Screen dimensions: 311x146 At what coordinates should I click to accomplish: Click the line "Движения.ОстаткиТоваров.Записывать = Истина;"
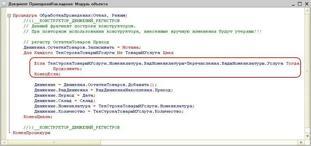[82, 47]
